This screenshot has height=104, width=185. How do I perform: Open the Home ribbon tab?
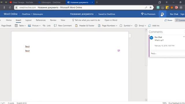point(9,20)
